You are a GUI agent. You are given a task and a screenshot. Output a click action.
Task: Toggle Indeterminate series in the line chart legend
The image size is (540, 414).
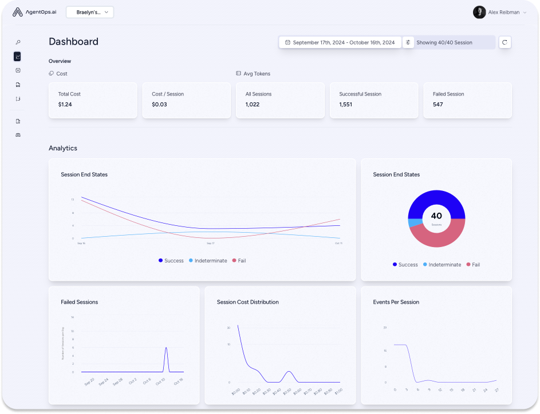[x=208, y=261]
